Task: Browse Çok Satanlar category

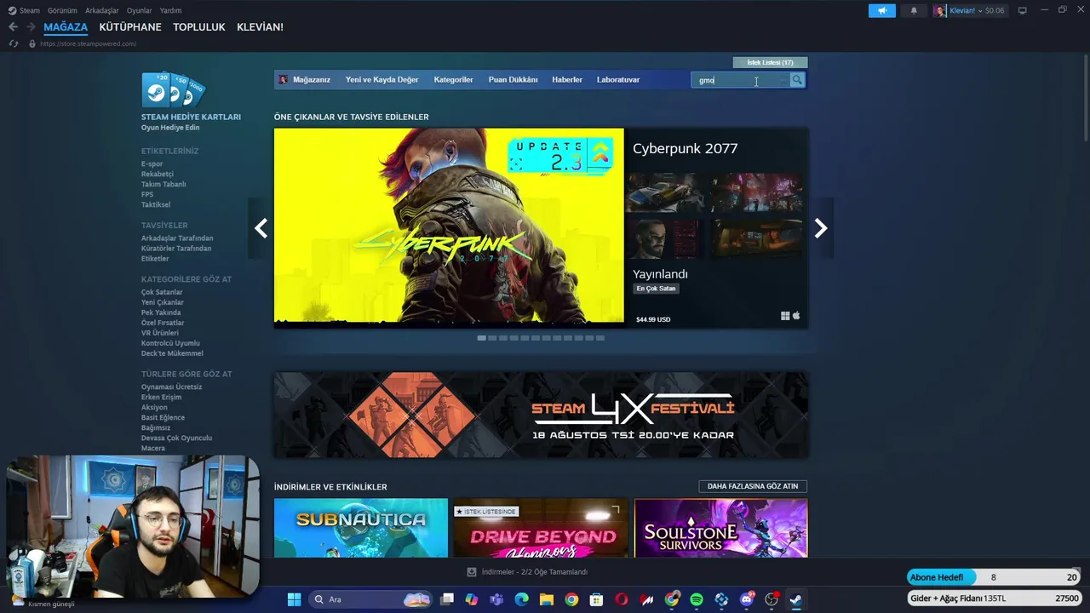Action: click(162, 292)
